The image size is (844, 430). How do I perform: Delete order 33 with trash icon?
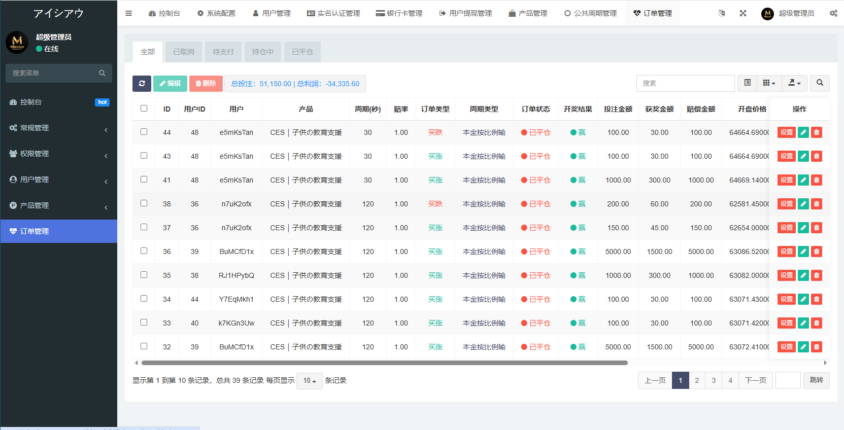(817, 323)
